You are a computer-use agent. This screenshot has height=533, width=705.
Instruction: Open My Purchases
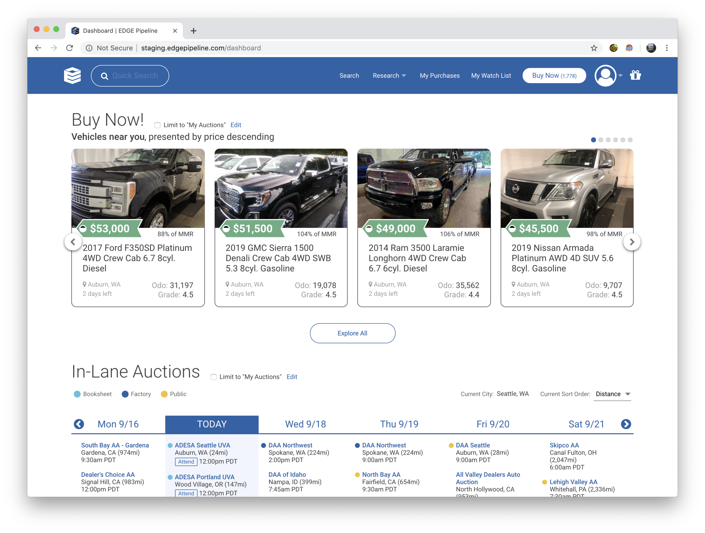coord(440,76)
